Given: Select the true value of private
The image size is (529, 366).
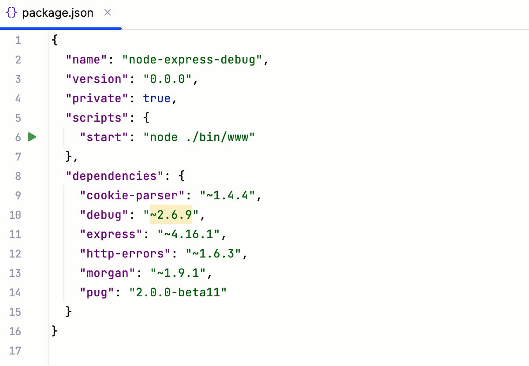Looking at the screenshot, I should point(156,98).
